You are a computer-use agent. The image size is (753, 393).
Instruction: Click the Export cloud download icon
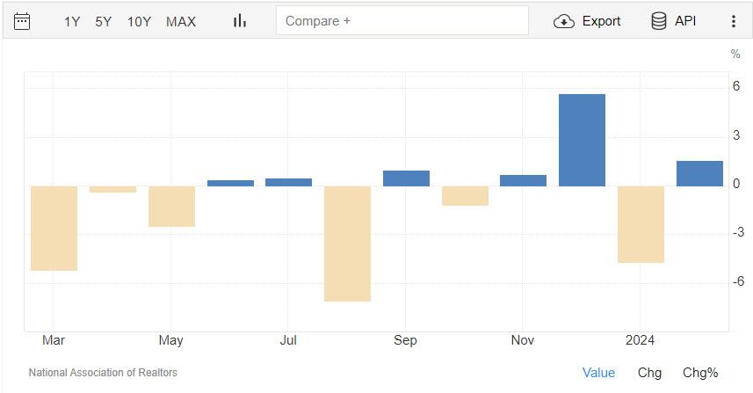coord(564,21)
